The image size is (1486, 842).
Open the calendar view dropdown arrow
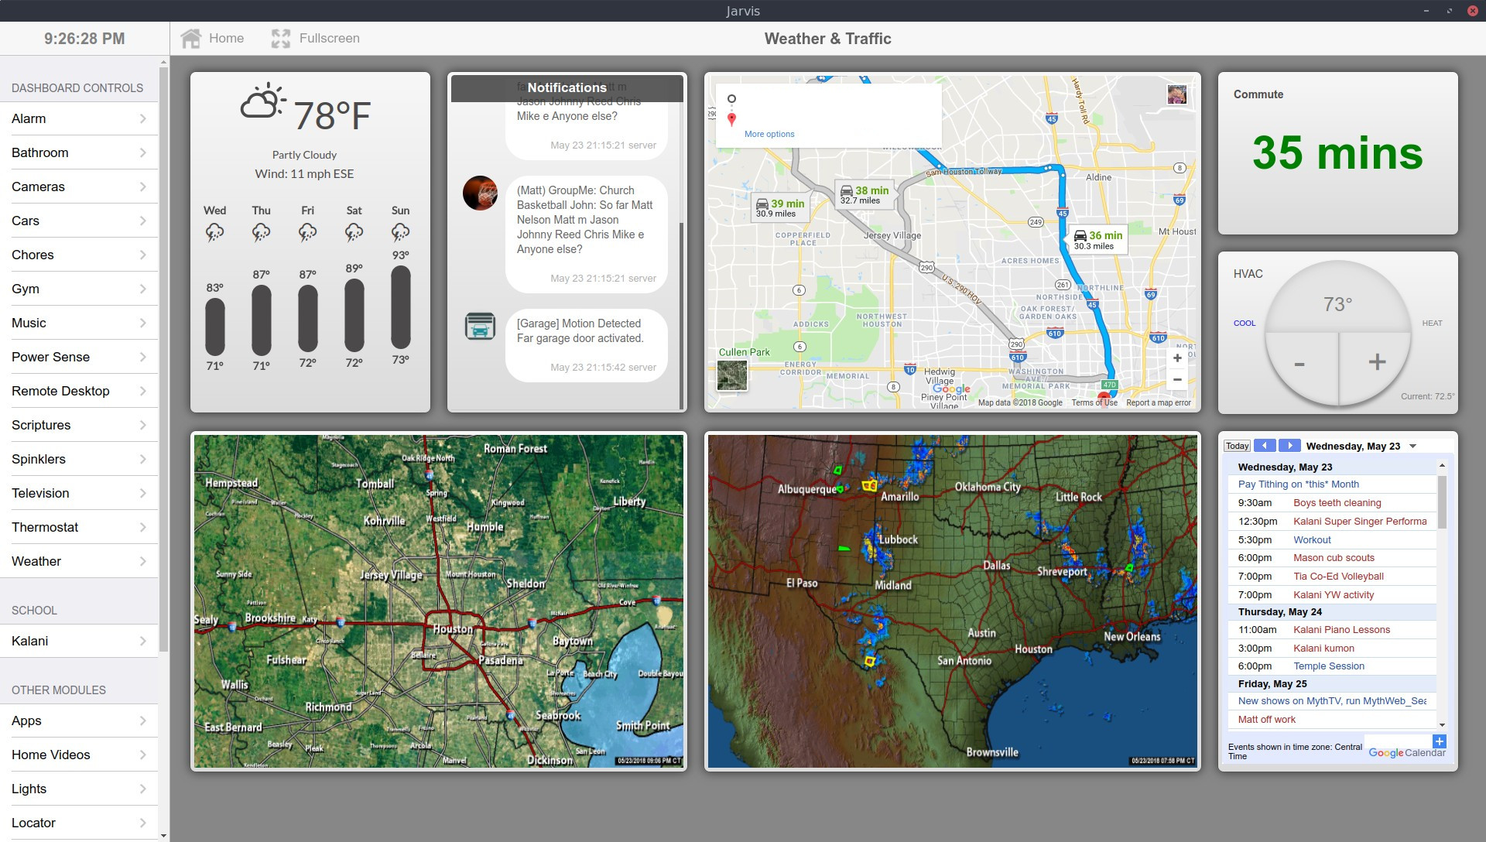[1412, 447]
